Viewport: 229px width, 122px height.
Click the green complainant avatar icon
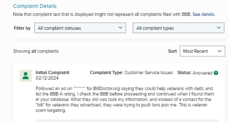click(x=26, y=76)
